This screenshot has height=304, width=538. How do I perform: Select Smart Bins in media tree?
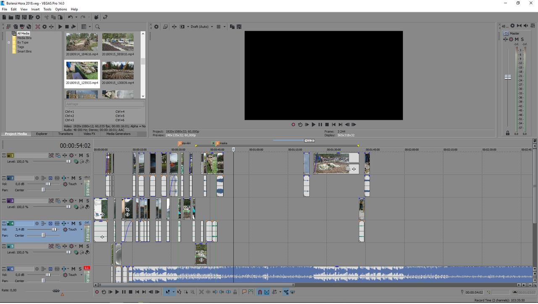click(x=24, y=51)
